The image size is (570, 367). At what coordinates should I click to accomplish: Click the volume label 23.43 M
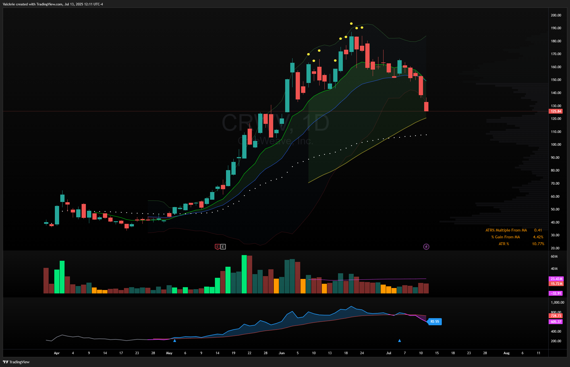(556, 279)
